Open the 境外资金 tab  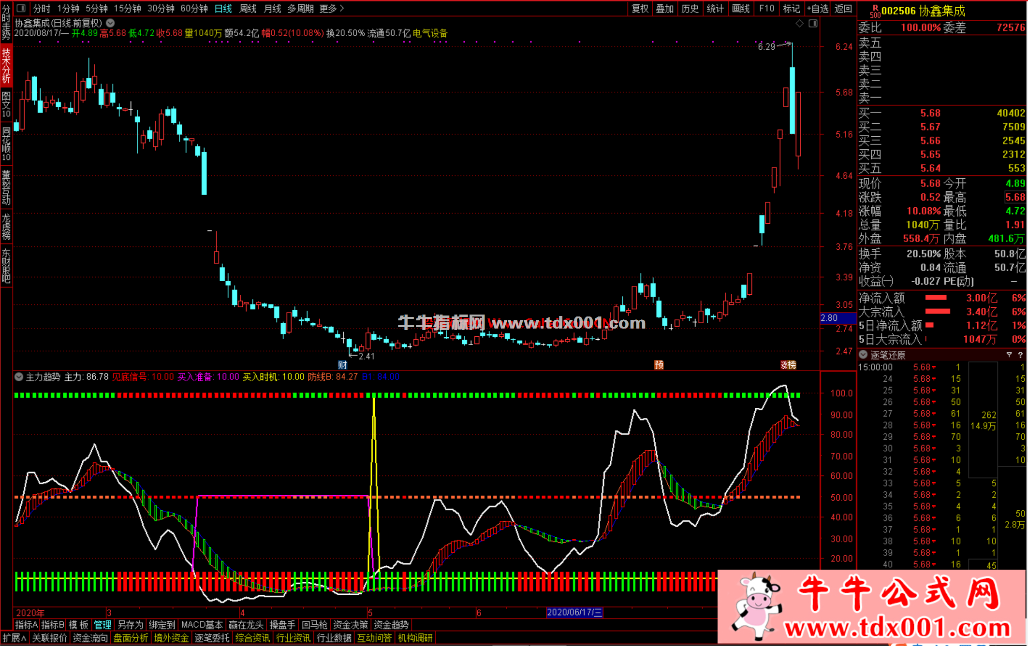click(x=171, y=638)
